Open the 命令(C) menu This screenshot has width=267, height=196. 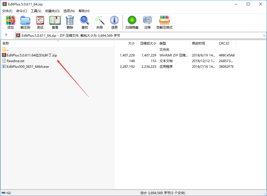[x=21, y=11]
